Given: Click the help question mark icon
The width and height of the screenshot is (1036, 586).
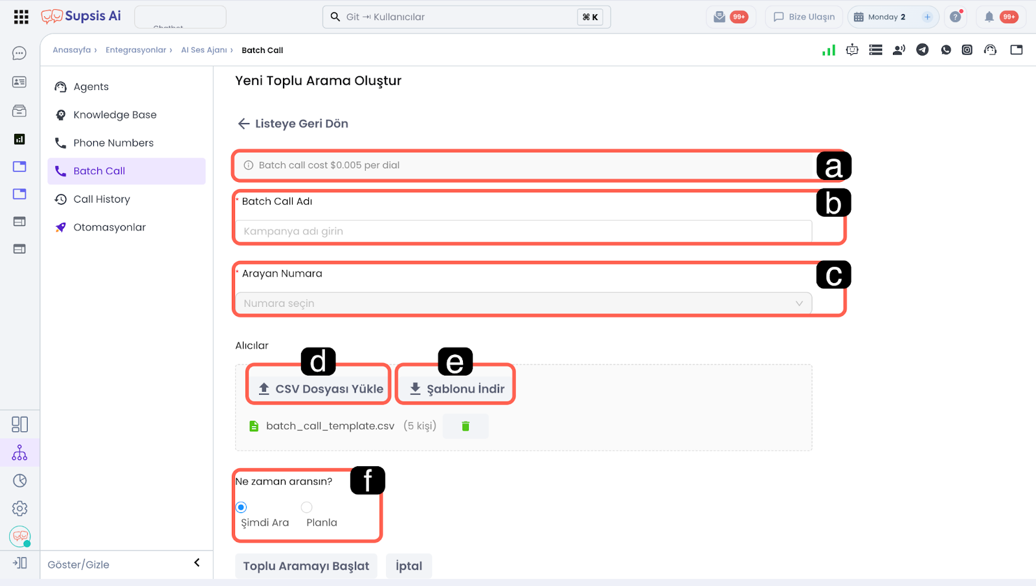Looking at the screenshot, I should tap(955, 17).
